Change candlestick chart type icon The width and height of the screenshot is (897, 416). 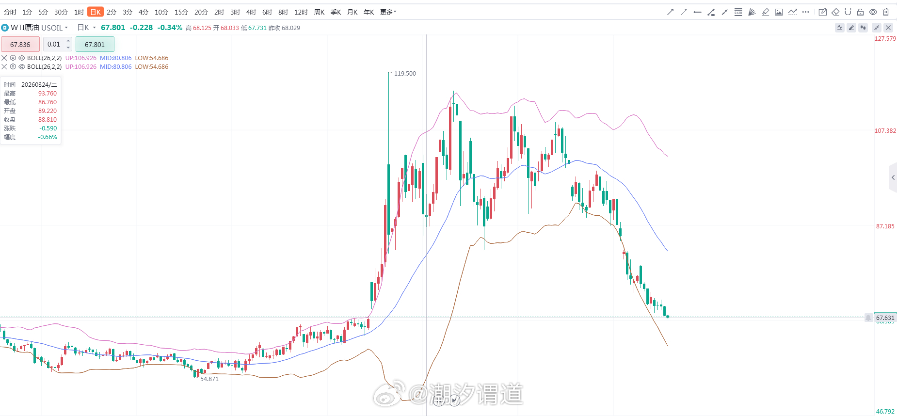863,28
